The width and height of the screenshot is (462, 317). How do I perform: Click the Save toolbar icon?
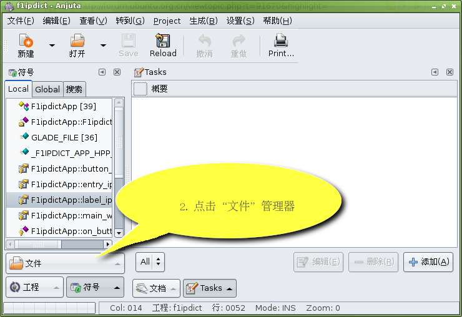coord(129,46)
